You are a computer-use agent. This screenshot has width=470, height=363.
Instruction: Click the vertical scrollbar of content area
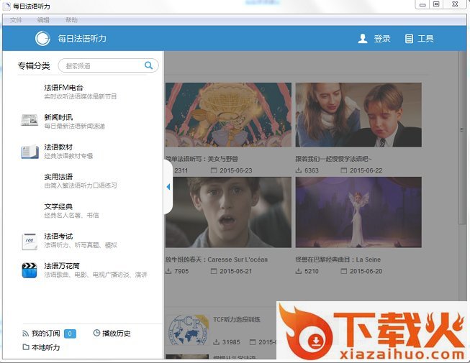(462, 138)
